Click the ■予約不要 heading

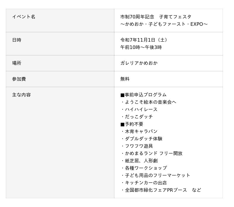point(132,124)
